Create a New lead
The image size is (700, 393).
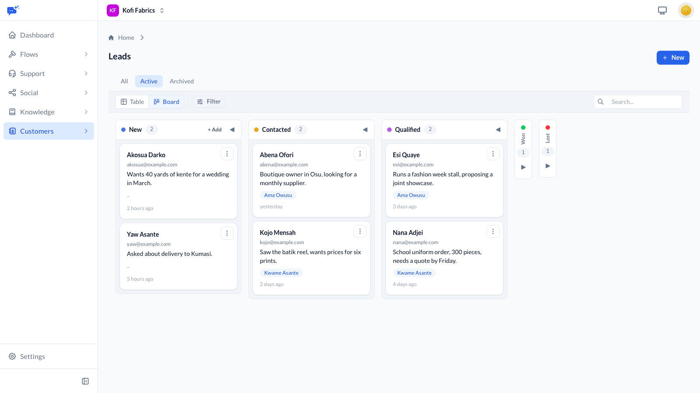[673, 58]
